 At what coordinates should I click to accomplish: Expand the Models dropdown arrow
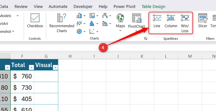point(18,16)
